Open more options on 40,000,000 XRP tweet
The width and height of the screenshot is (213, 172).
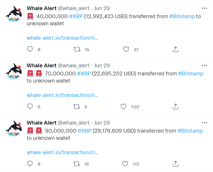click(204, 8)
